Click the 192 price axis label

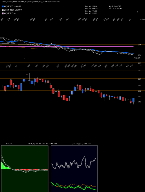[139, 97]
